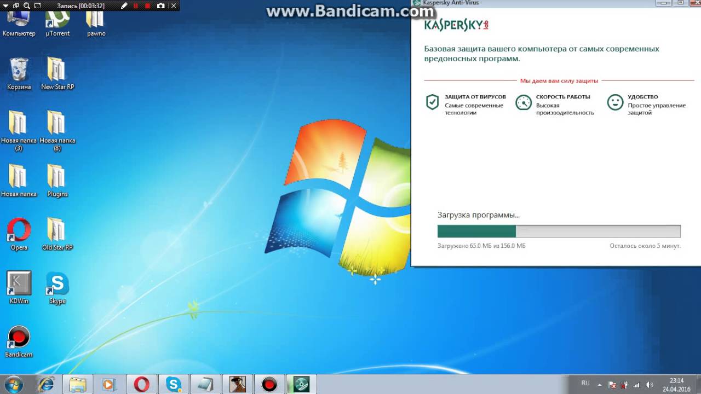Click the СКОРОСТЬ РАБОТЫ gauge icon
This screenshot has width=701, height=394.
point(524,102)
